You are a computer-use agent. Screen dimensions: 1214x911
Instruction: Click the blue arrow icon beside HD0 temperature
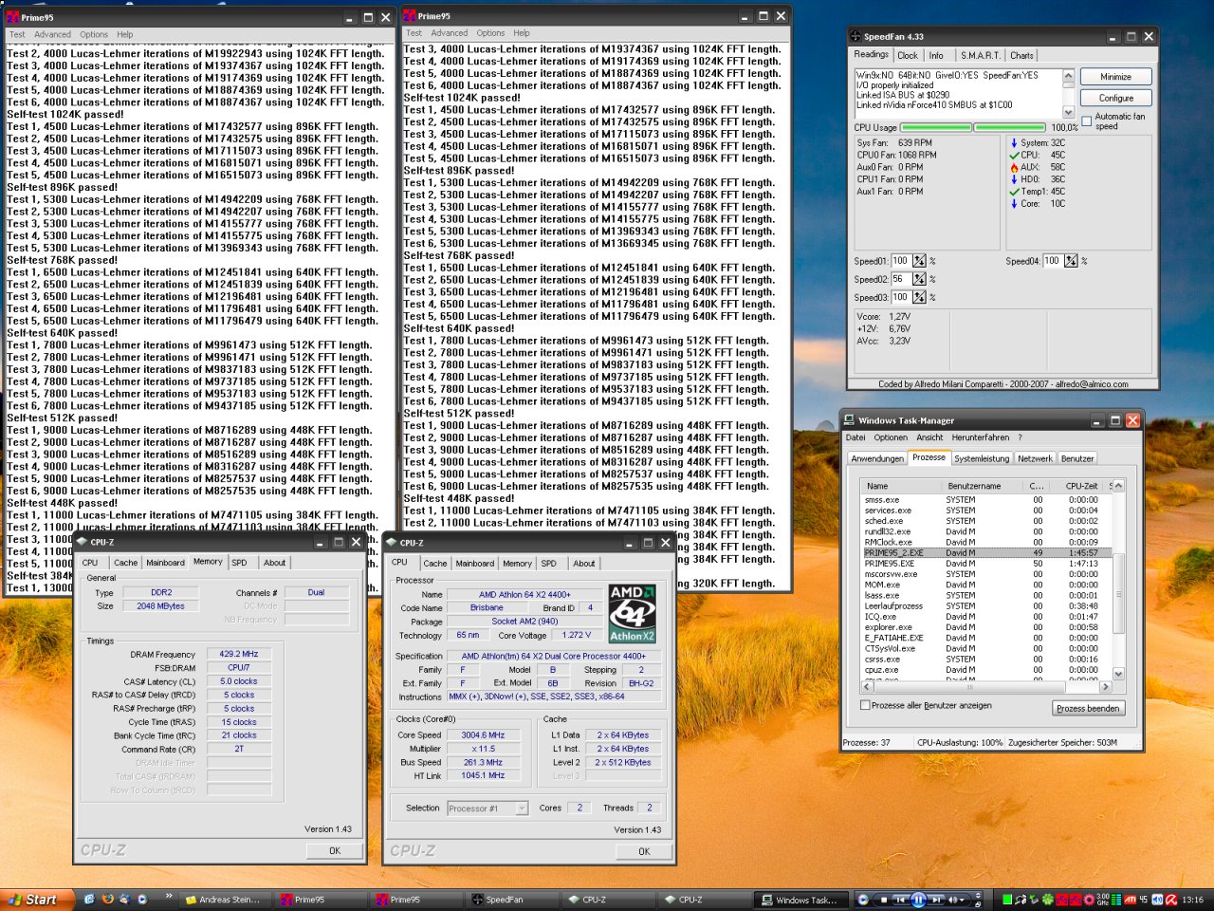point(1014,179)
